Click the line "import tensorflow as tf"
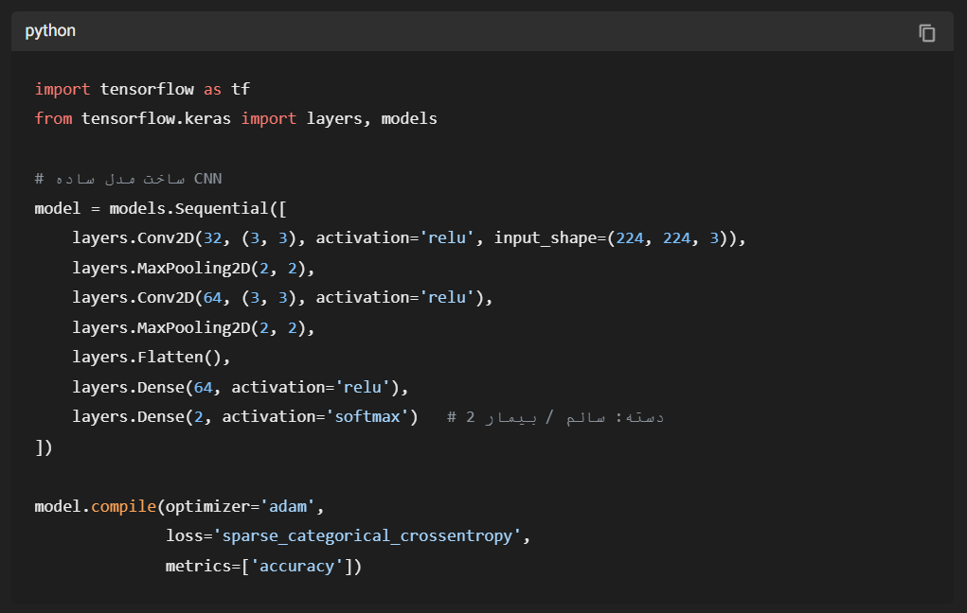Screen dimensions: 967x613 [142, 89]
